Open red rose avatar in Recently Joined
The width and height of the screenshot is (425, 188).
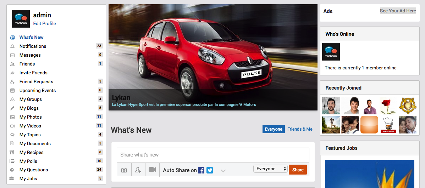(x=388, y=106)
